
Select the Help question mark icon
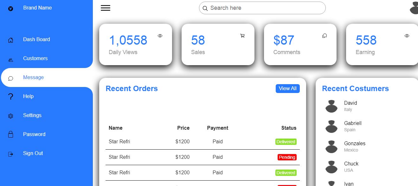[10, 96]
